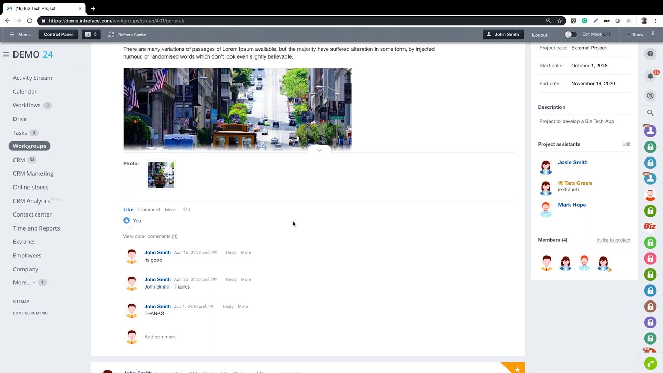Click the green phone call button

[650, 364]
